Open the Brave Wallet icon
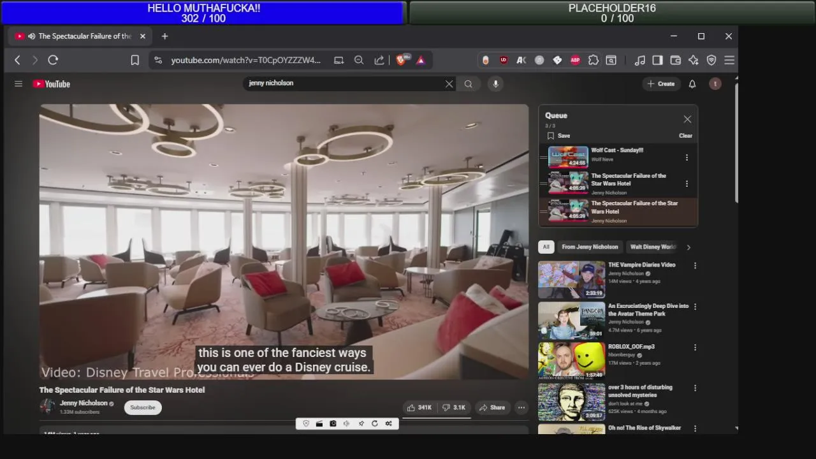The width and height of the screenshot is (816, 459). pos(676,60)
